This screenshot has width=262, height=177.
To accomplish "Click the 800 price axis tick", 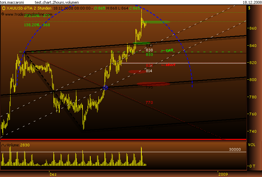I will pos(253,80).
